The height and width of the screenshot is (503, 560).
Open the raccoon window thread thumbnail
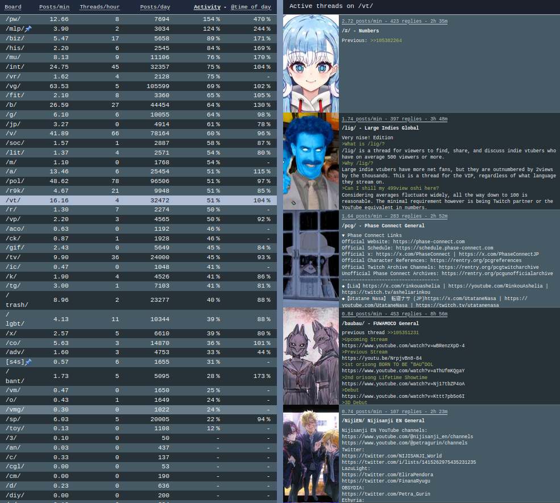pyautogui.click(x=311, y=259)
